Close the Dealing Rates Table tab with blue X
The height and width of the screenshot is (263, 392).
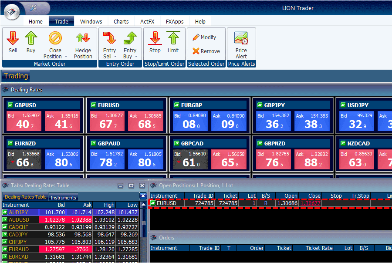[x=143, y=196]
